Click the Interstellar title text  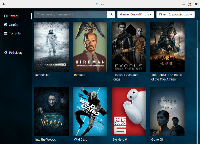pos(42,75)
